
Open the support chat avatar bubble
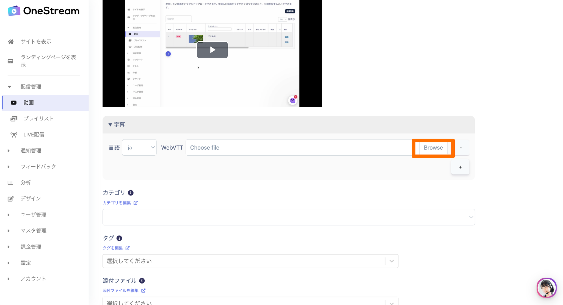(546, 288)
